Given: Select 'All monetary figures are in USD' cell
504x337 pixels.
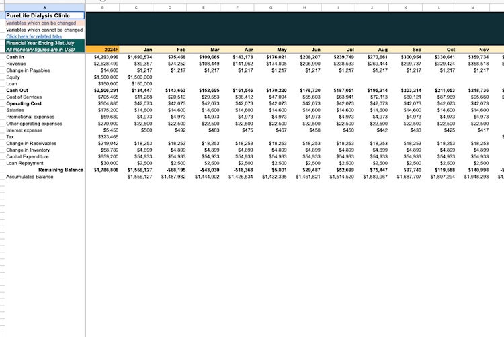Looking at the screenshot, I should (45, 50).
